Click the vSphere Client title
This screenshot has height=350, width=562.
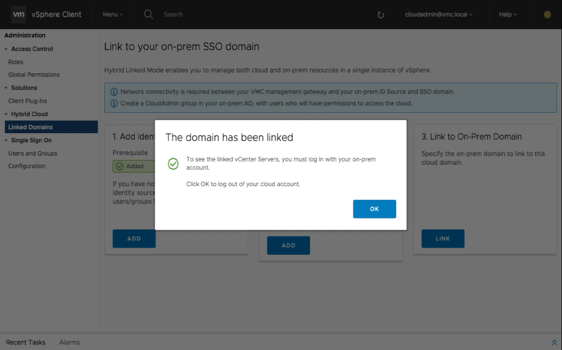pos(57,14)
